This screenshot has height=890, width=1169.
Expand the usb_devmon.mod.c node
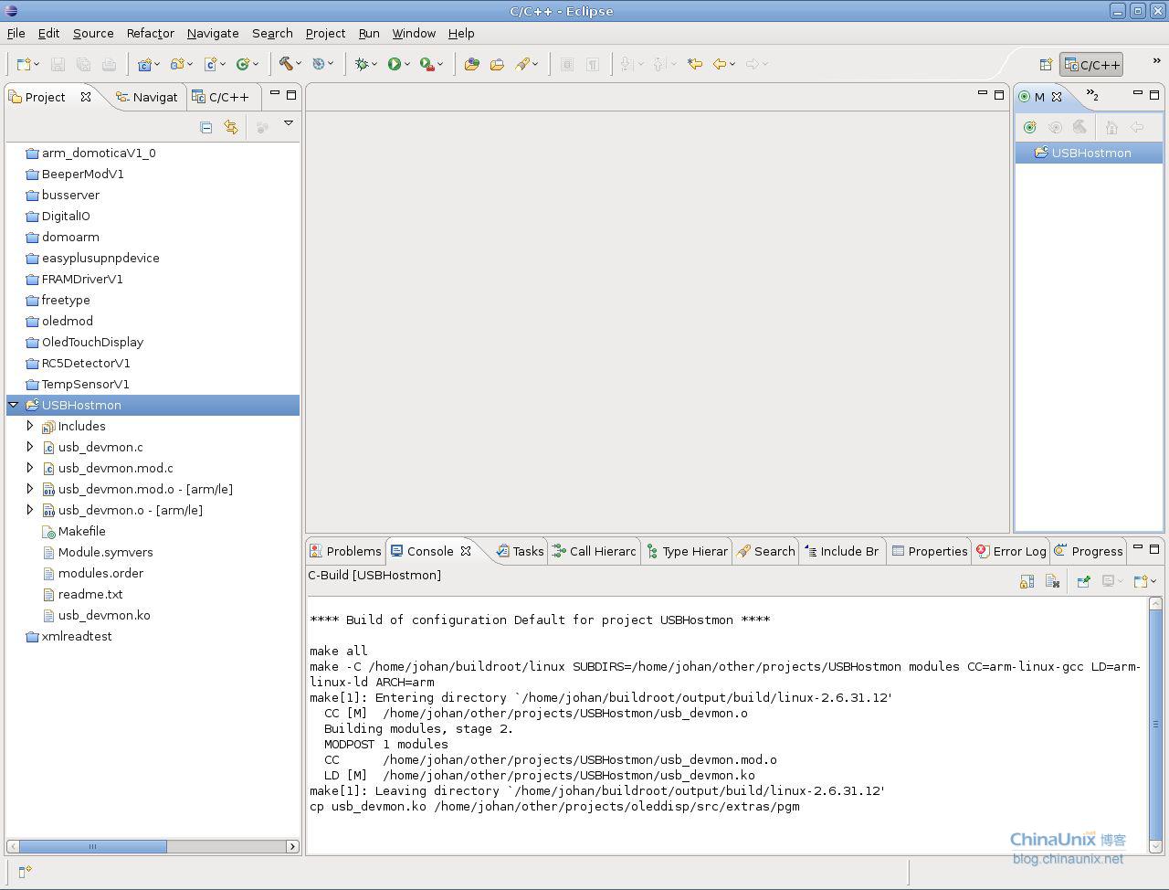(30, 468)
